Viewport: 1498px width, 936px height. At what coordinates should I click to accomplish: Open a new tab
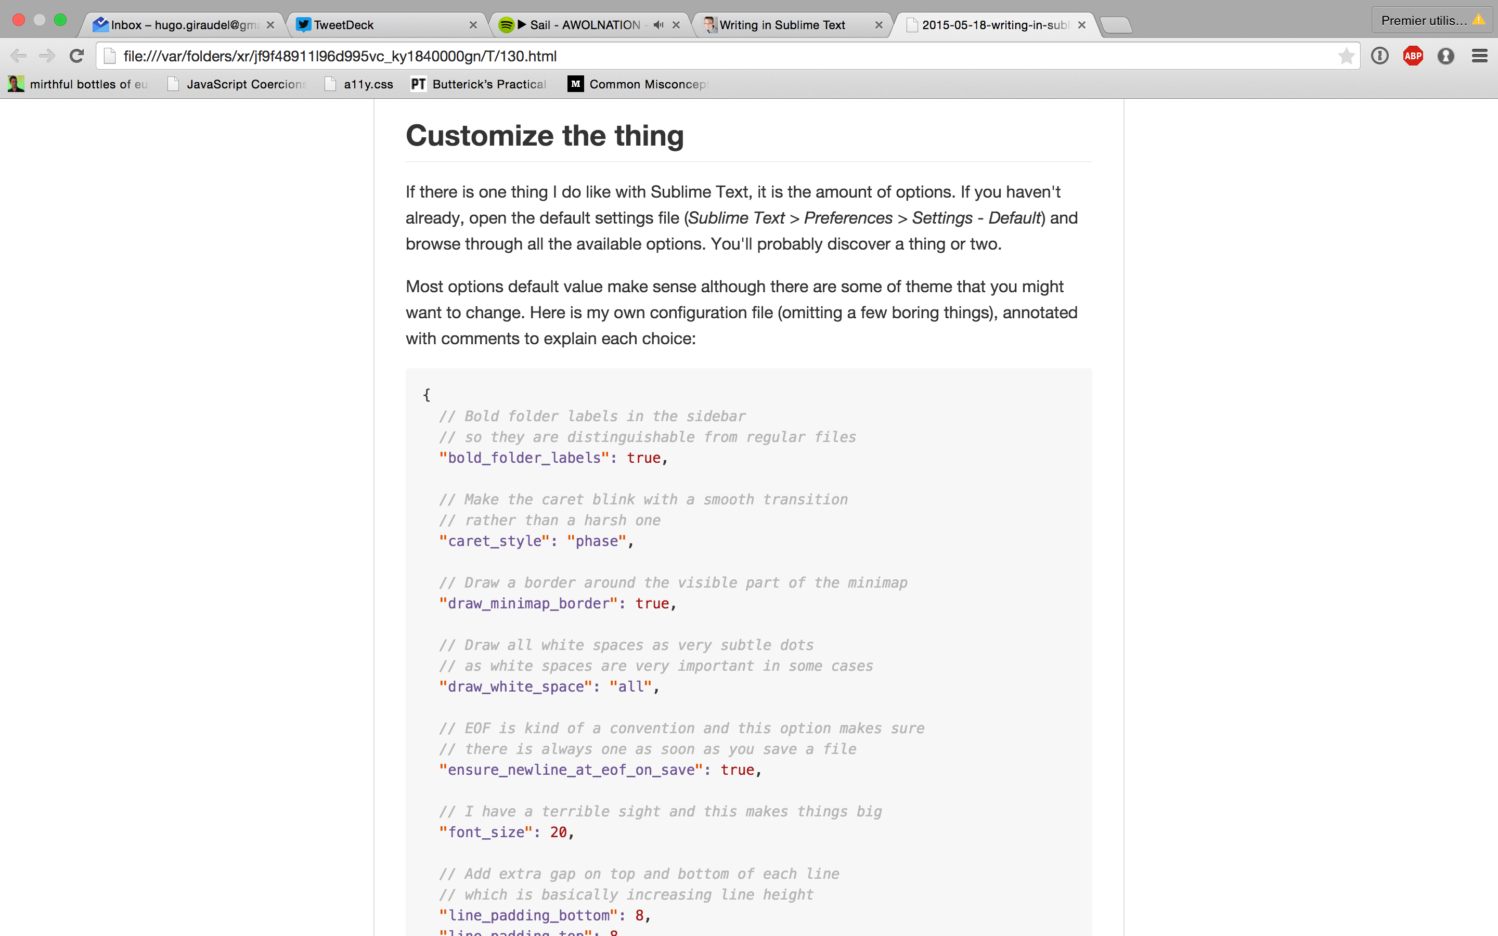pos(1116,25)
